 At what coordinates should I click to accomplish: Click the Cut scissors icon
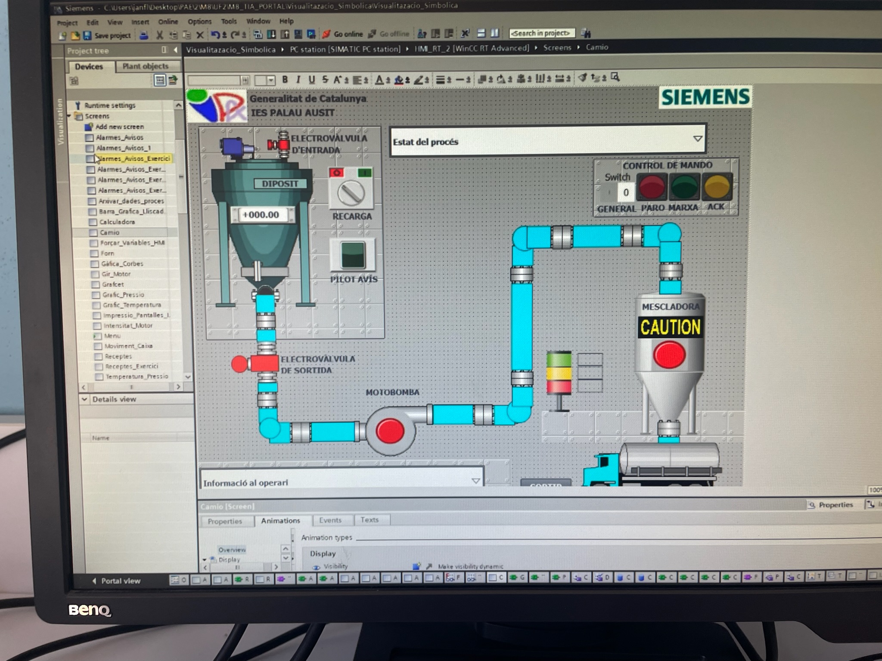(160, 35)
